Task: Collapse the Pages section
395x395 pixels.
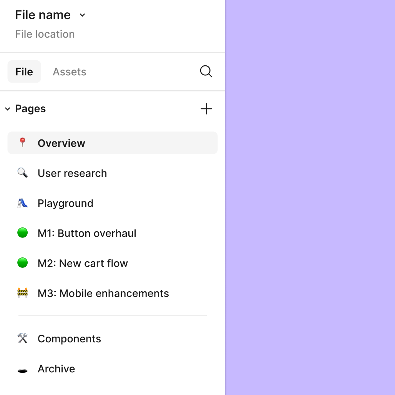Action: tap(7, 109)
